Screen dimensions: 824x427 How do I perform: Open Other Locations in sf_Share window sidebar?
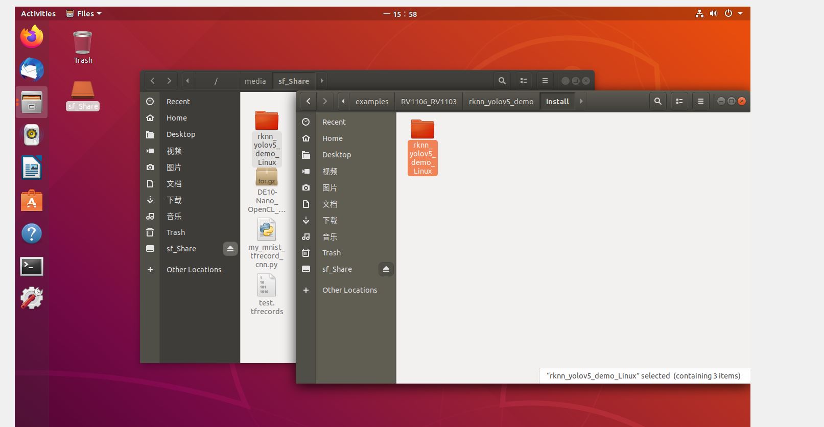coord(190,270)
